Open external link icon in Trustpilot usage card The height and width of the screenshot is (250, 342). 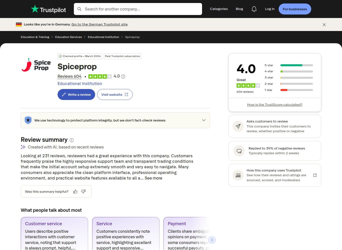tap(315, 175)
